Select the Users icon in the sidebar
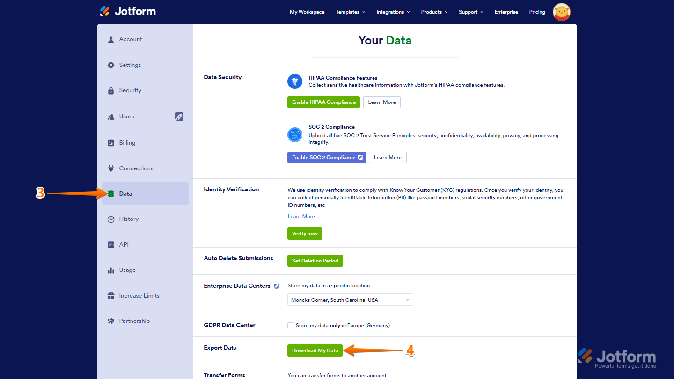The width and height of the screenshot is (674, 379). point(111,117)
